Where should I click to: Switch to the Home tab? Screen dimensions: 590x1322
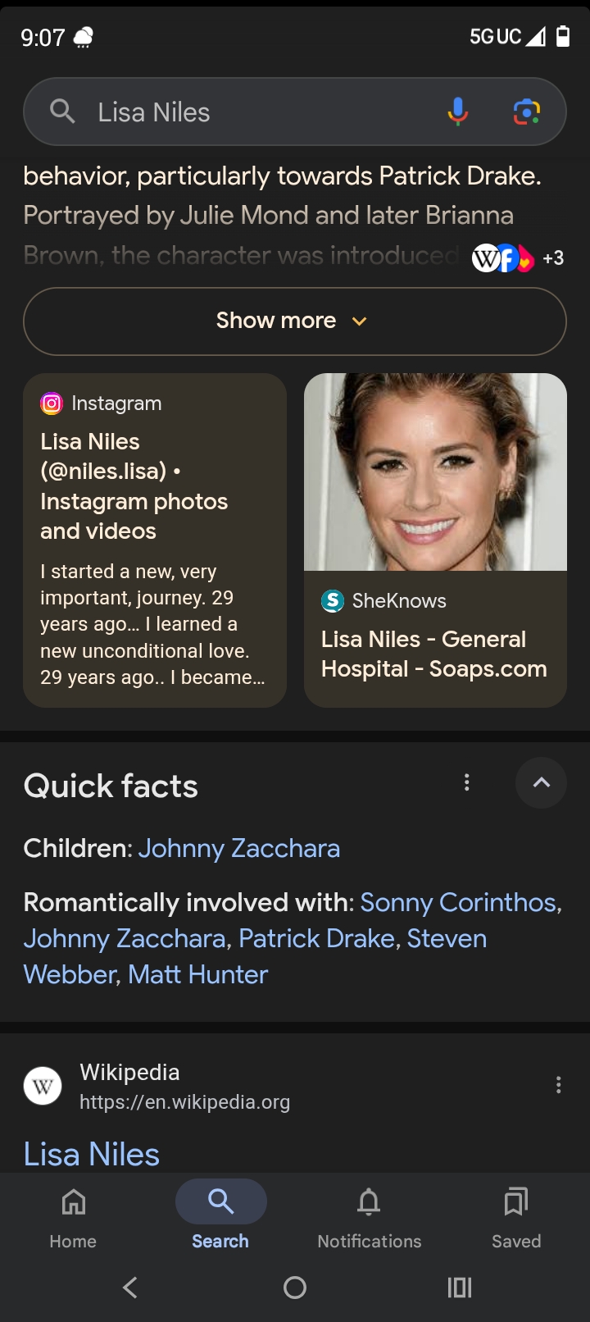pos(73,1217)
